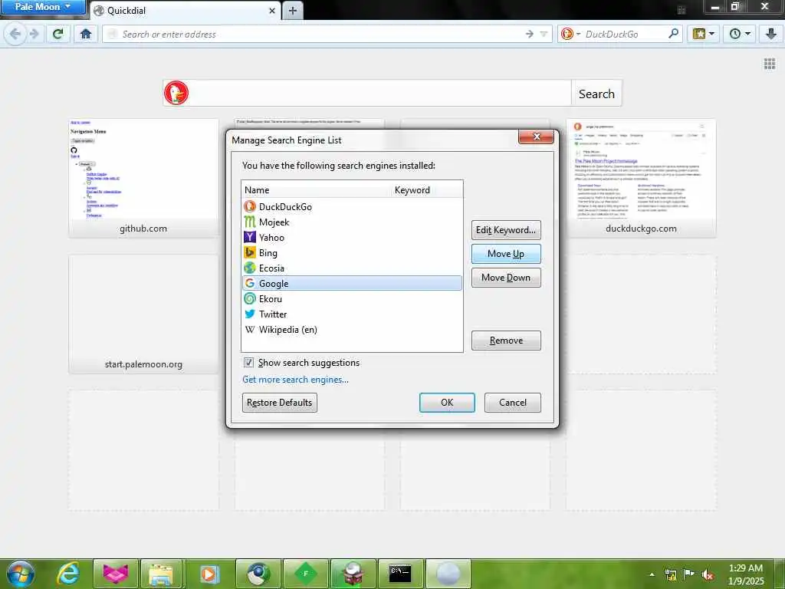
Task: Select the Quickdial tab
Action: 186,11
